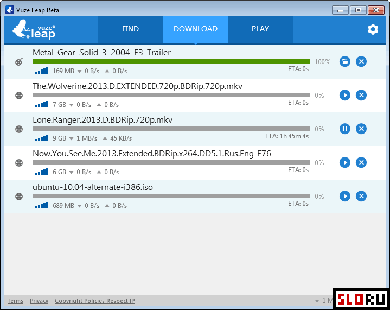Click ubuntu-10.04 iso progress bar
Screen dimensions: 390x310
(171, 196)
